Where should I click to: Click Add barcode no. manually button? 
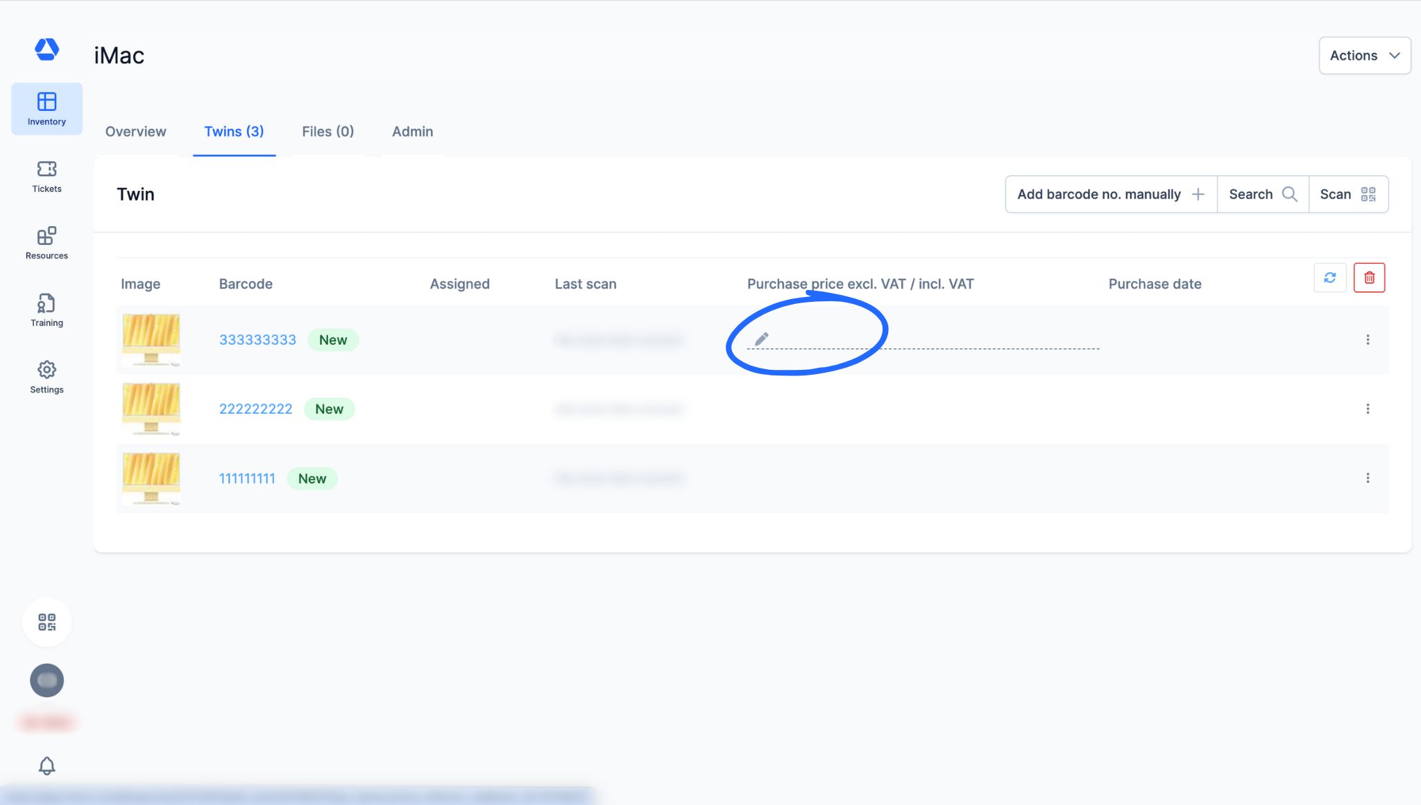pos(1111,194)
